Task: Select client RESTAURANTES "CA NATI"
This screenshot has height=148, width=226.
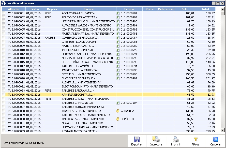Action: (x=79, y=131)
